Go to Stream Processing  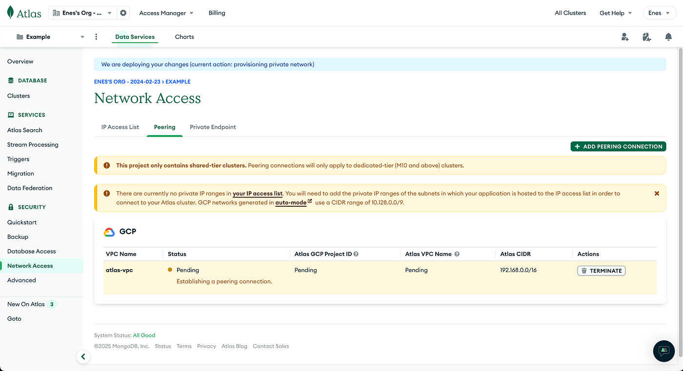coord(33,145)
